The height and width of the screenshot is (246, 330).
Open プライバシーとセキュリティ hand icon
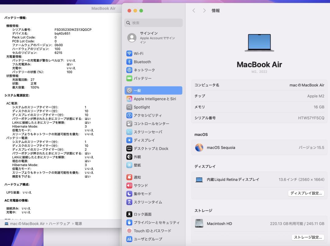coord(129,222)
